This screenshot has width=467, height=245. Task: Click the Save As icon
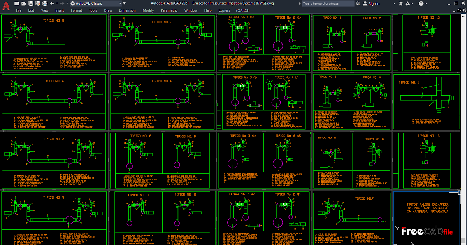click(x=37, y=3)
